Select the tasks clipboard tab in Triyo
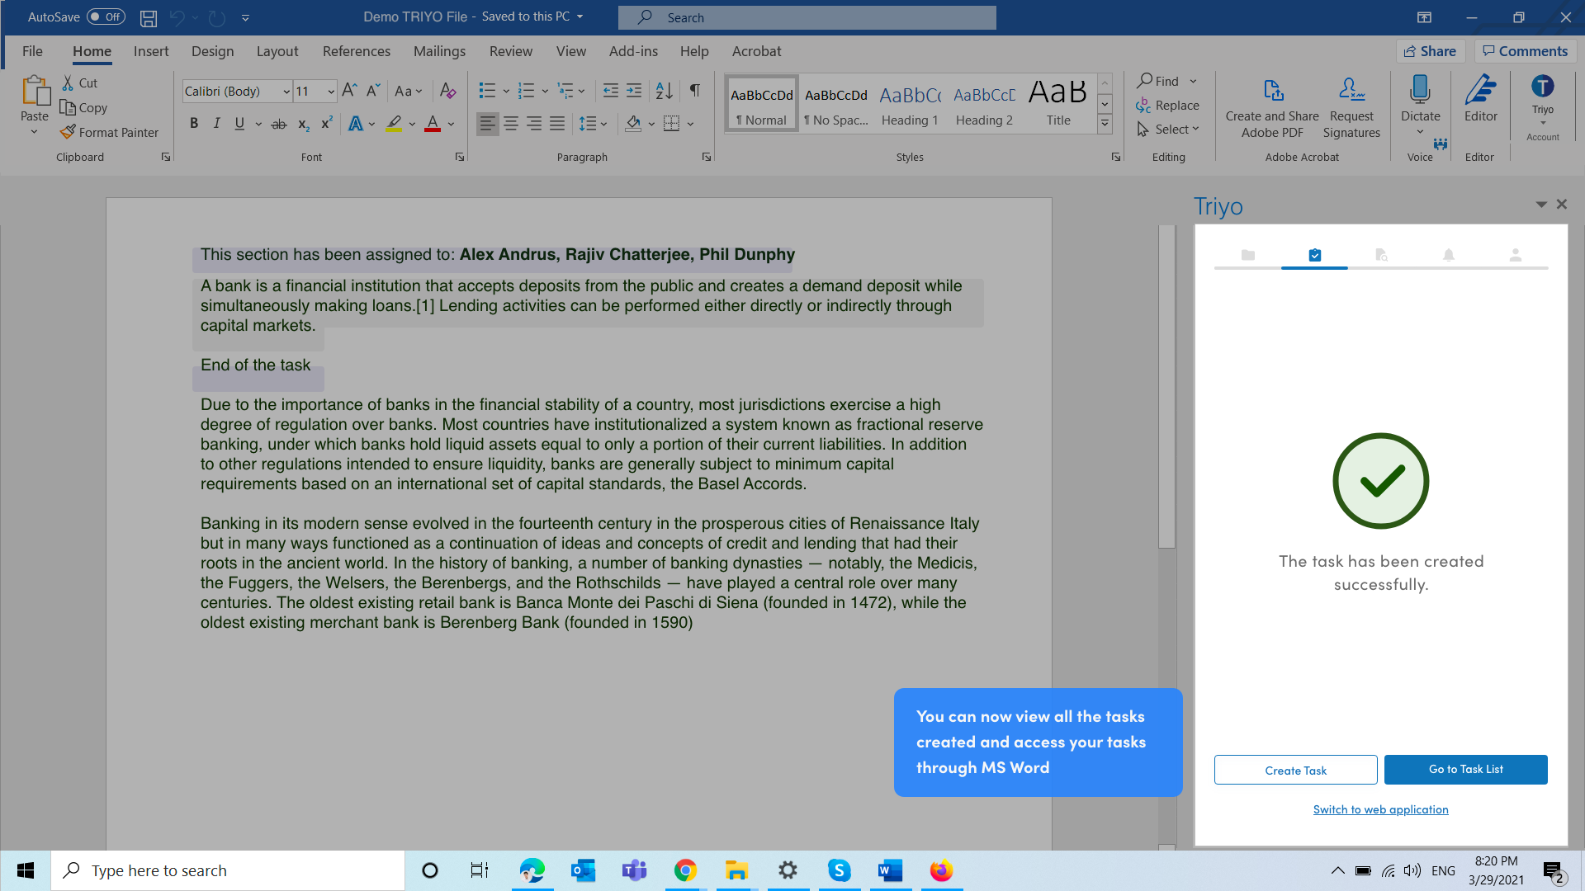This screenshot has height=891, width=1585. tap(1314, 255)
